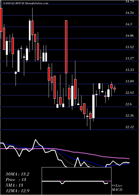Click the 12.36 price axis label
The image size is (139, 195).
point(130,116)
